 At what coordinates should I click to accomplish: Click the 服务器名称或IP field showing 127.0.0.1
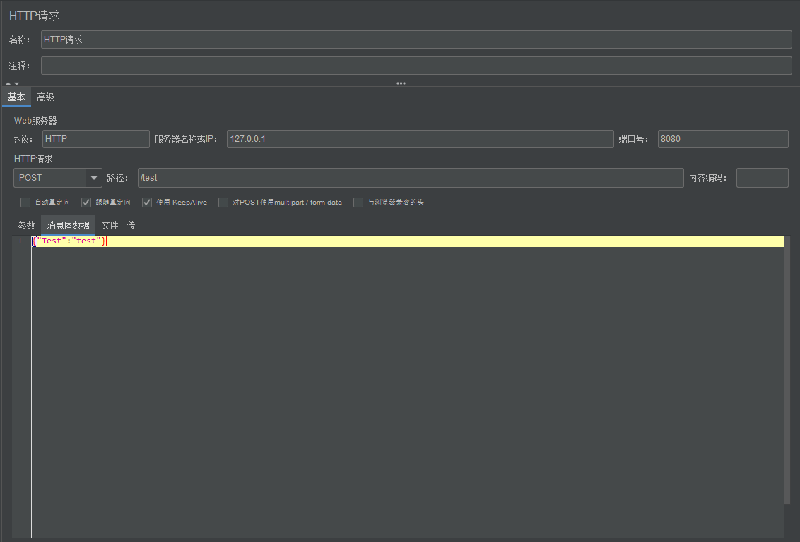click(x=420, y=139)
